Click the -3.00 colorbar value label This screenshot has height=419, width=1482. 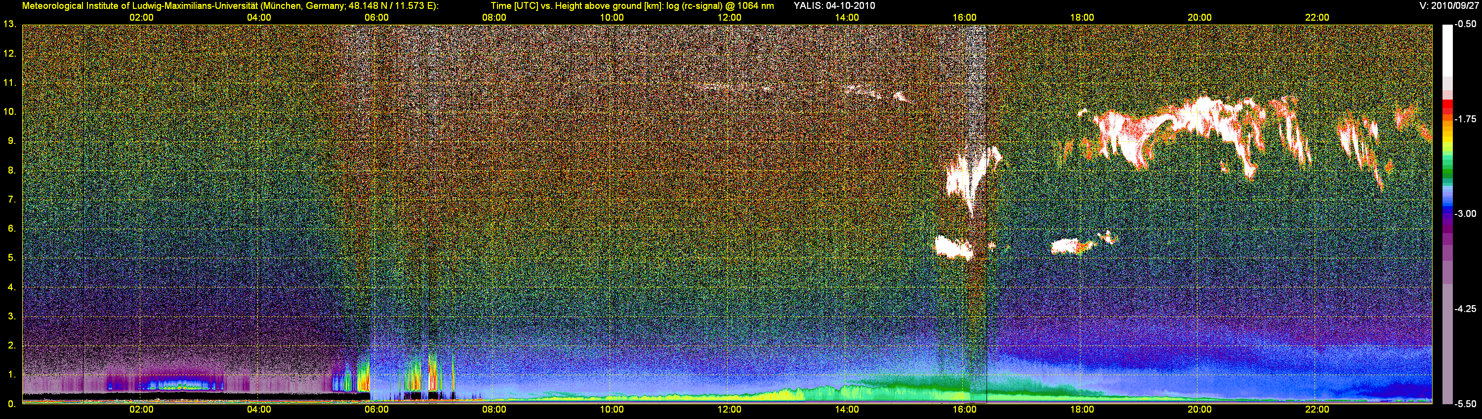[x=1465, y=213]
